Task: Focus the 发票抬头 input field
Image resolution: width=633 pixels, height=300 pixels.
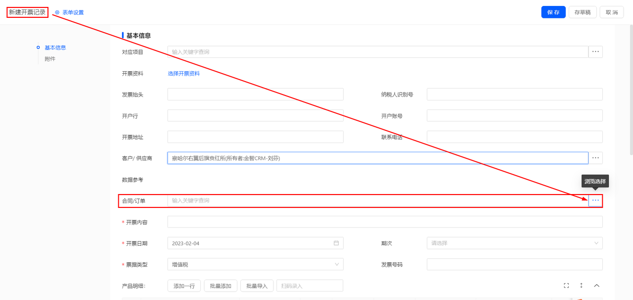Action: tap(255, 95)
